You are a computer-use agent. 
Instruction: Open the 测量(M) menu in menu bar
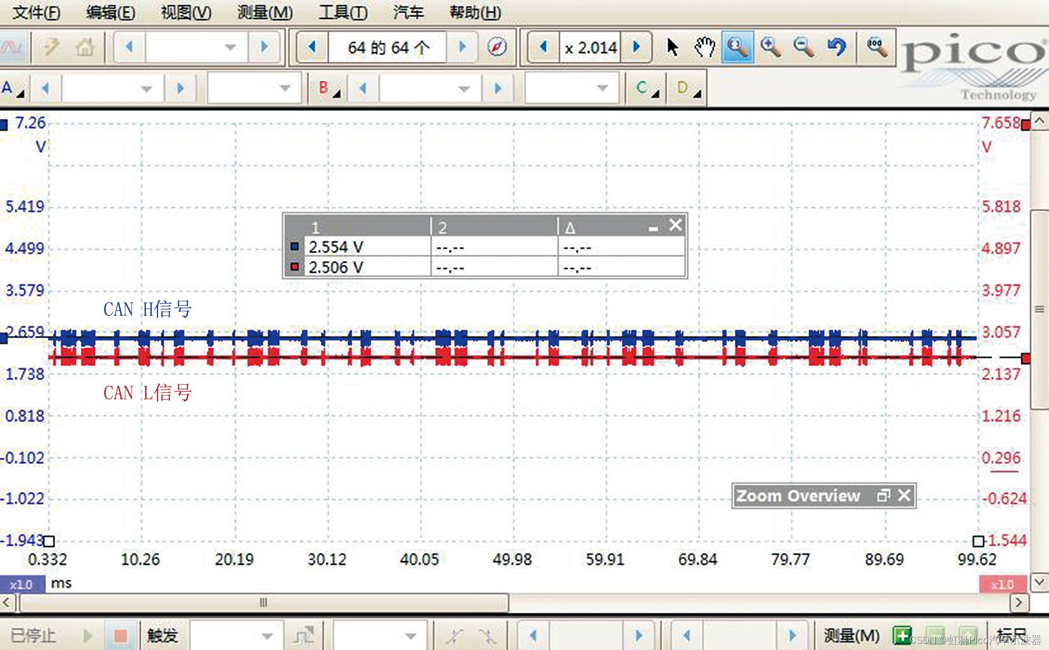pyautogui.click(x=264, y=12)
